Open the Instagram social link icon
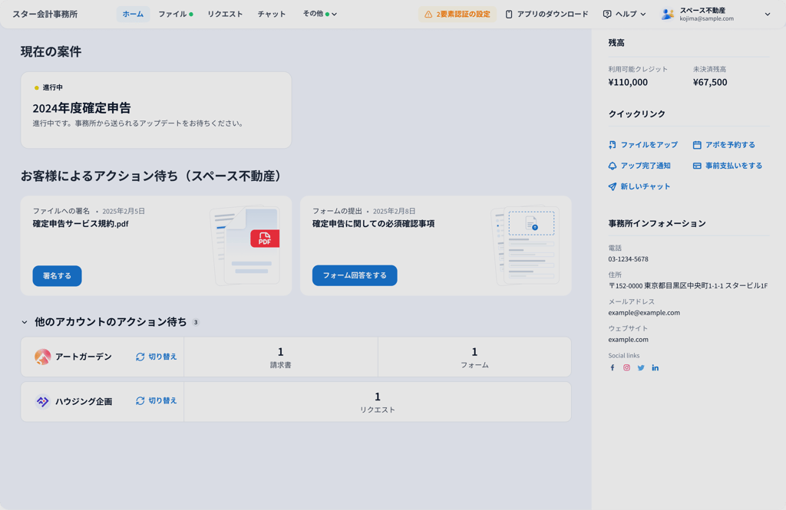The image size is (786, 510). 626,368
